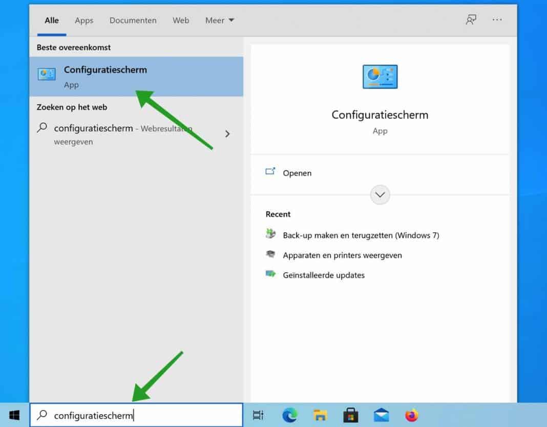Select Back-up maken en terugzetten (Windows 7)
Viewport: 547px width, 427px height.
click(x=361, y=235)
